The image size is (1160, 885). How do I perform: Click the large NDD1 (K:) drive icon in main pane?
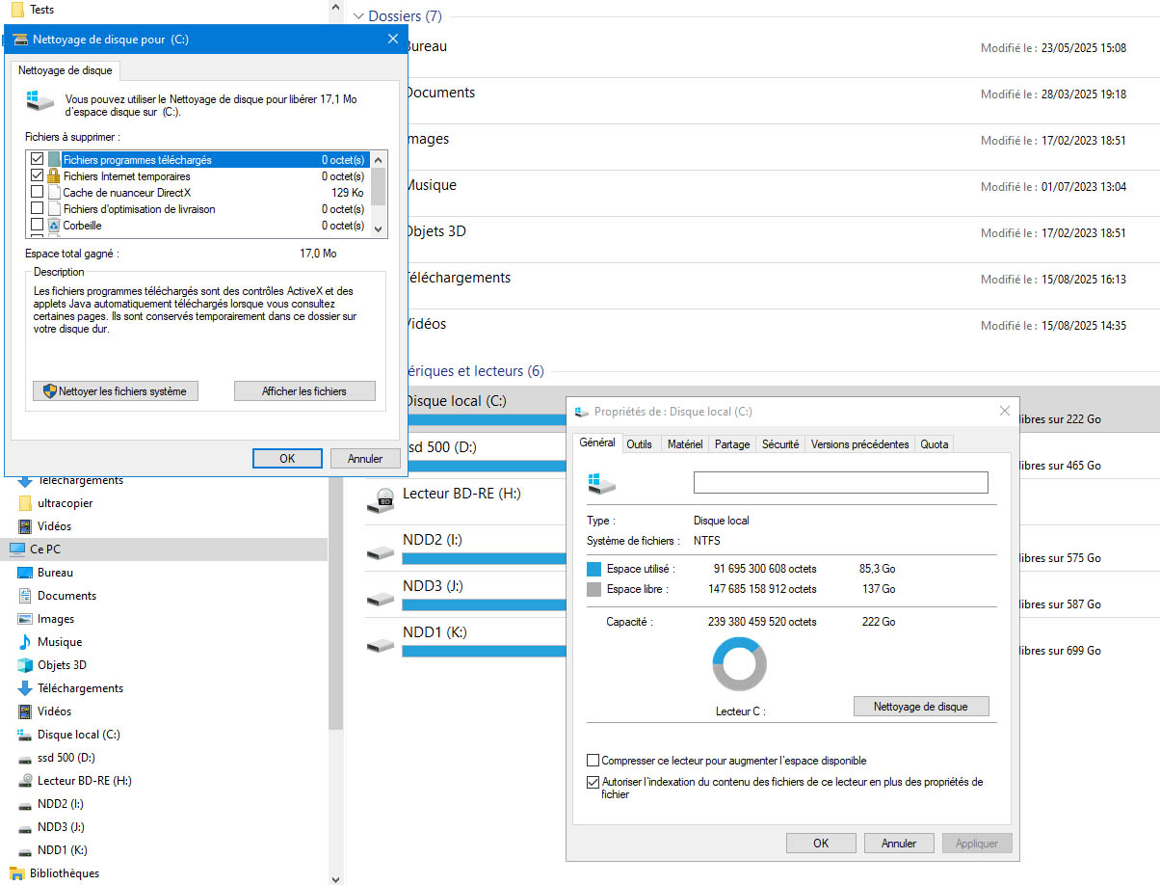[382, 645]
